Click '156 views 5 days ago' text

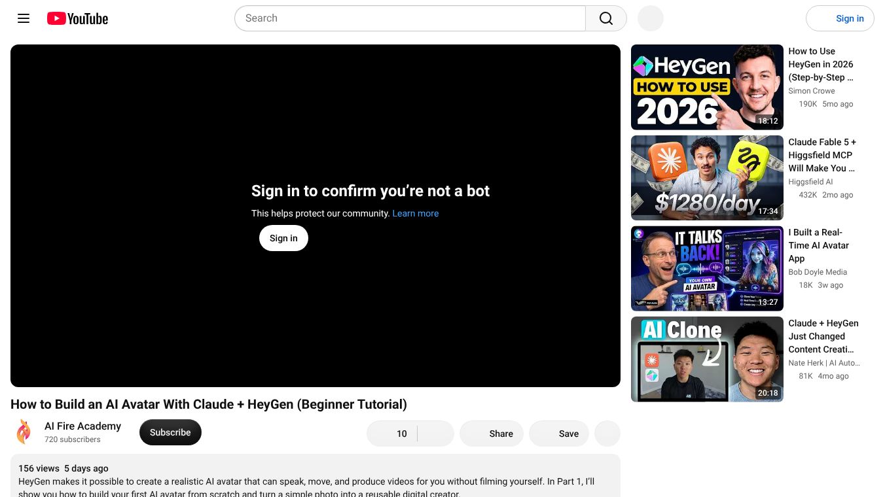coord(63,468)
